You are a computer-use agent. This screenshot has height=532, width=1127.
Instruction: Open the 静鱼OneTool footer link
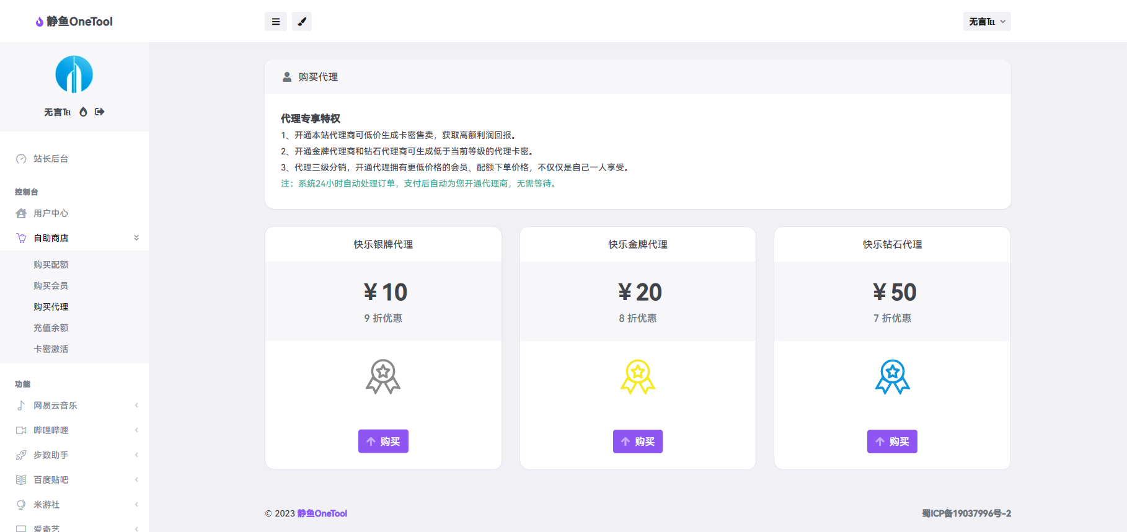coord(322,513)
